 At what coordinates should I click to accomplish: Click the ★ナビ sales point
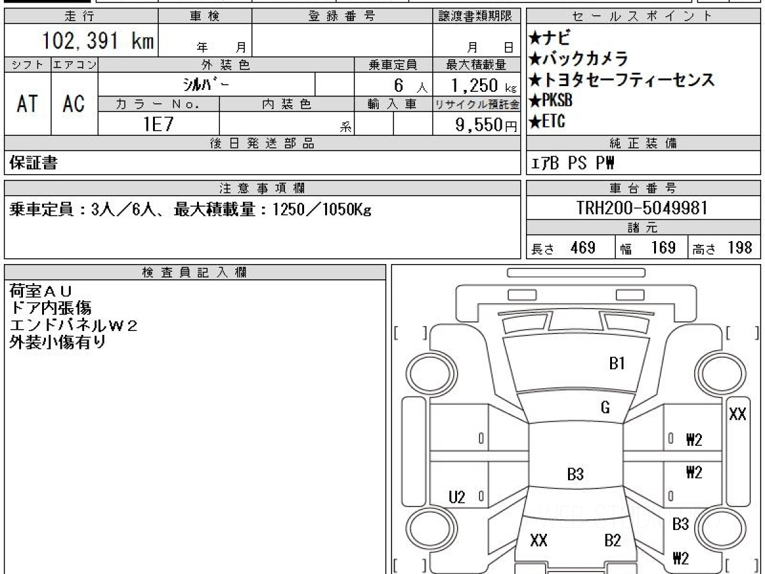pyautogui.click(x=550, y=39)
